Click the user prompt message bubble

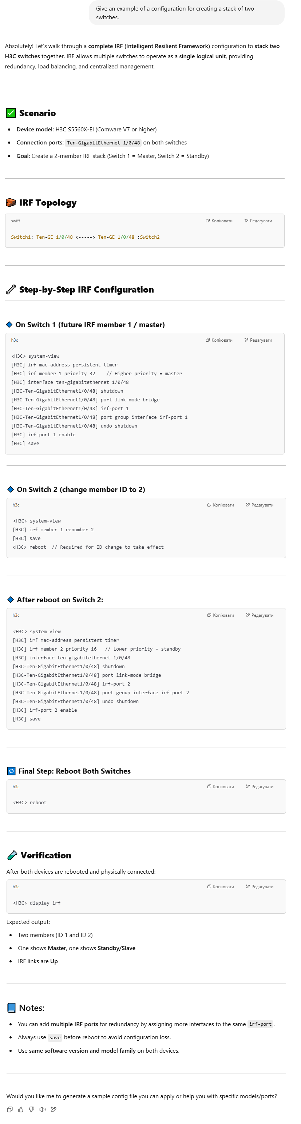[x=187, y=13]
